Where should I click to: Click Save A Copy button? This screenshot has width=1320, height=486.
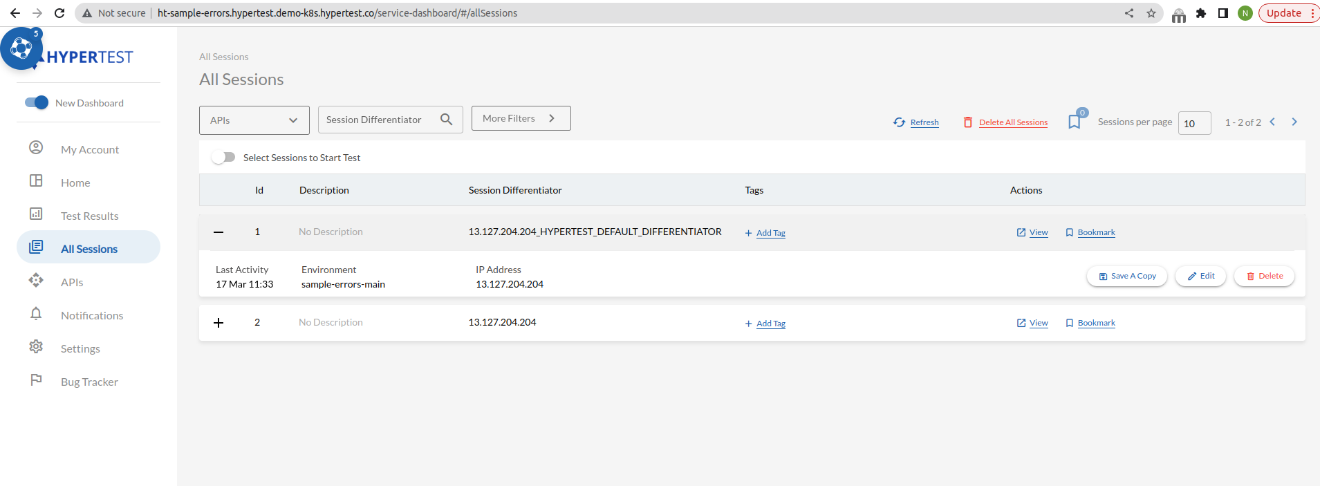click(1127, 276)
